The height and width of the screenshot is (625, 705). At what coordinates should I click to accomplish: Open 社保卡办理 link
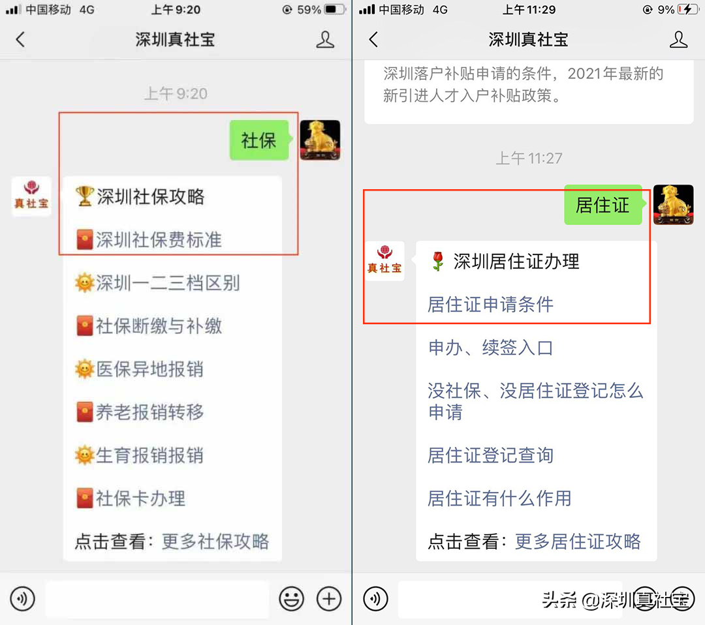pyautogui.click(x=140, y=498)
